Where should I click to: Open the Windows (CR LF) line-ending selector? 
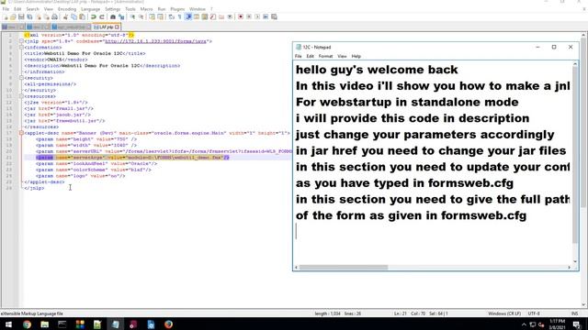504,313
